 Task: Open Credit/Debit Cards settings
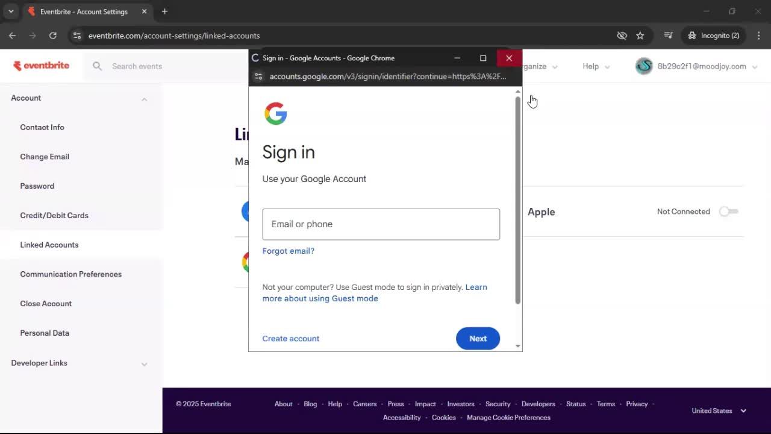(54, 215)
